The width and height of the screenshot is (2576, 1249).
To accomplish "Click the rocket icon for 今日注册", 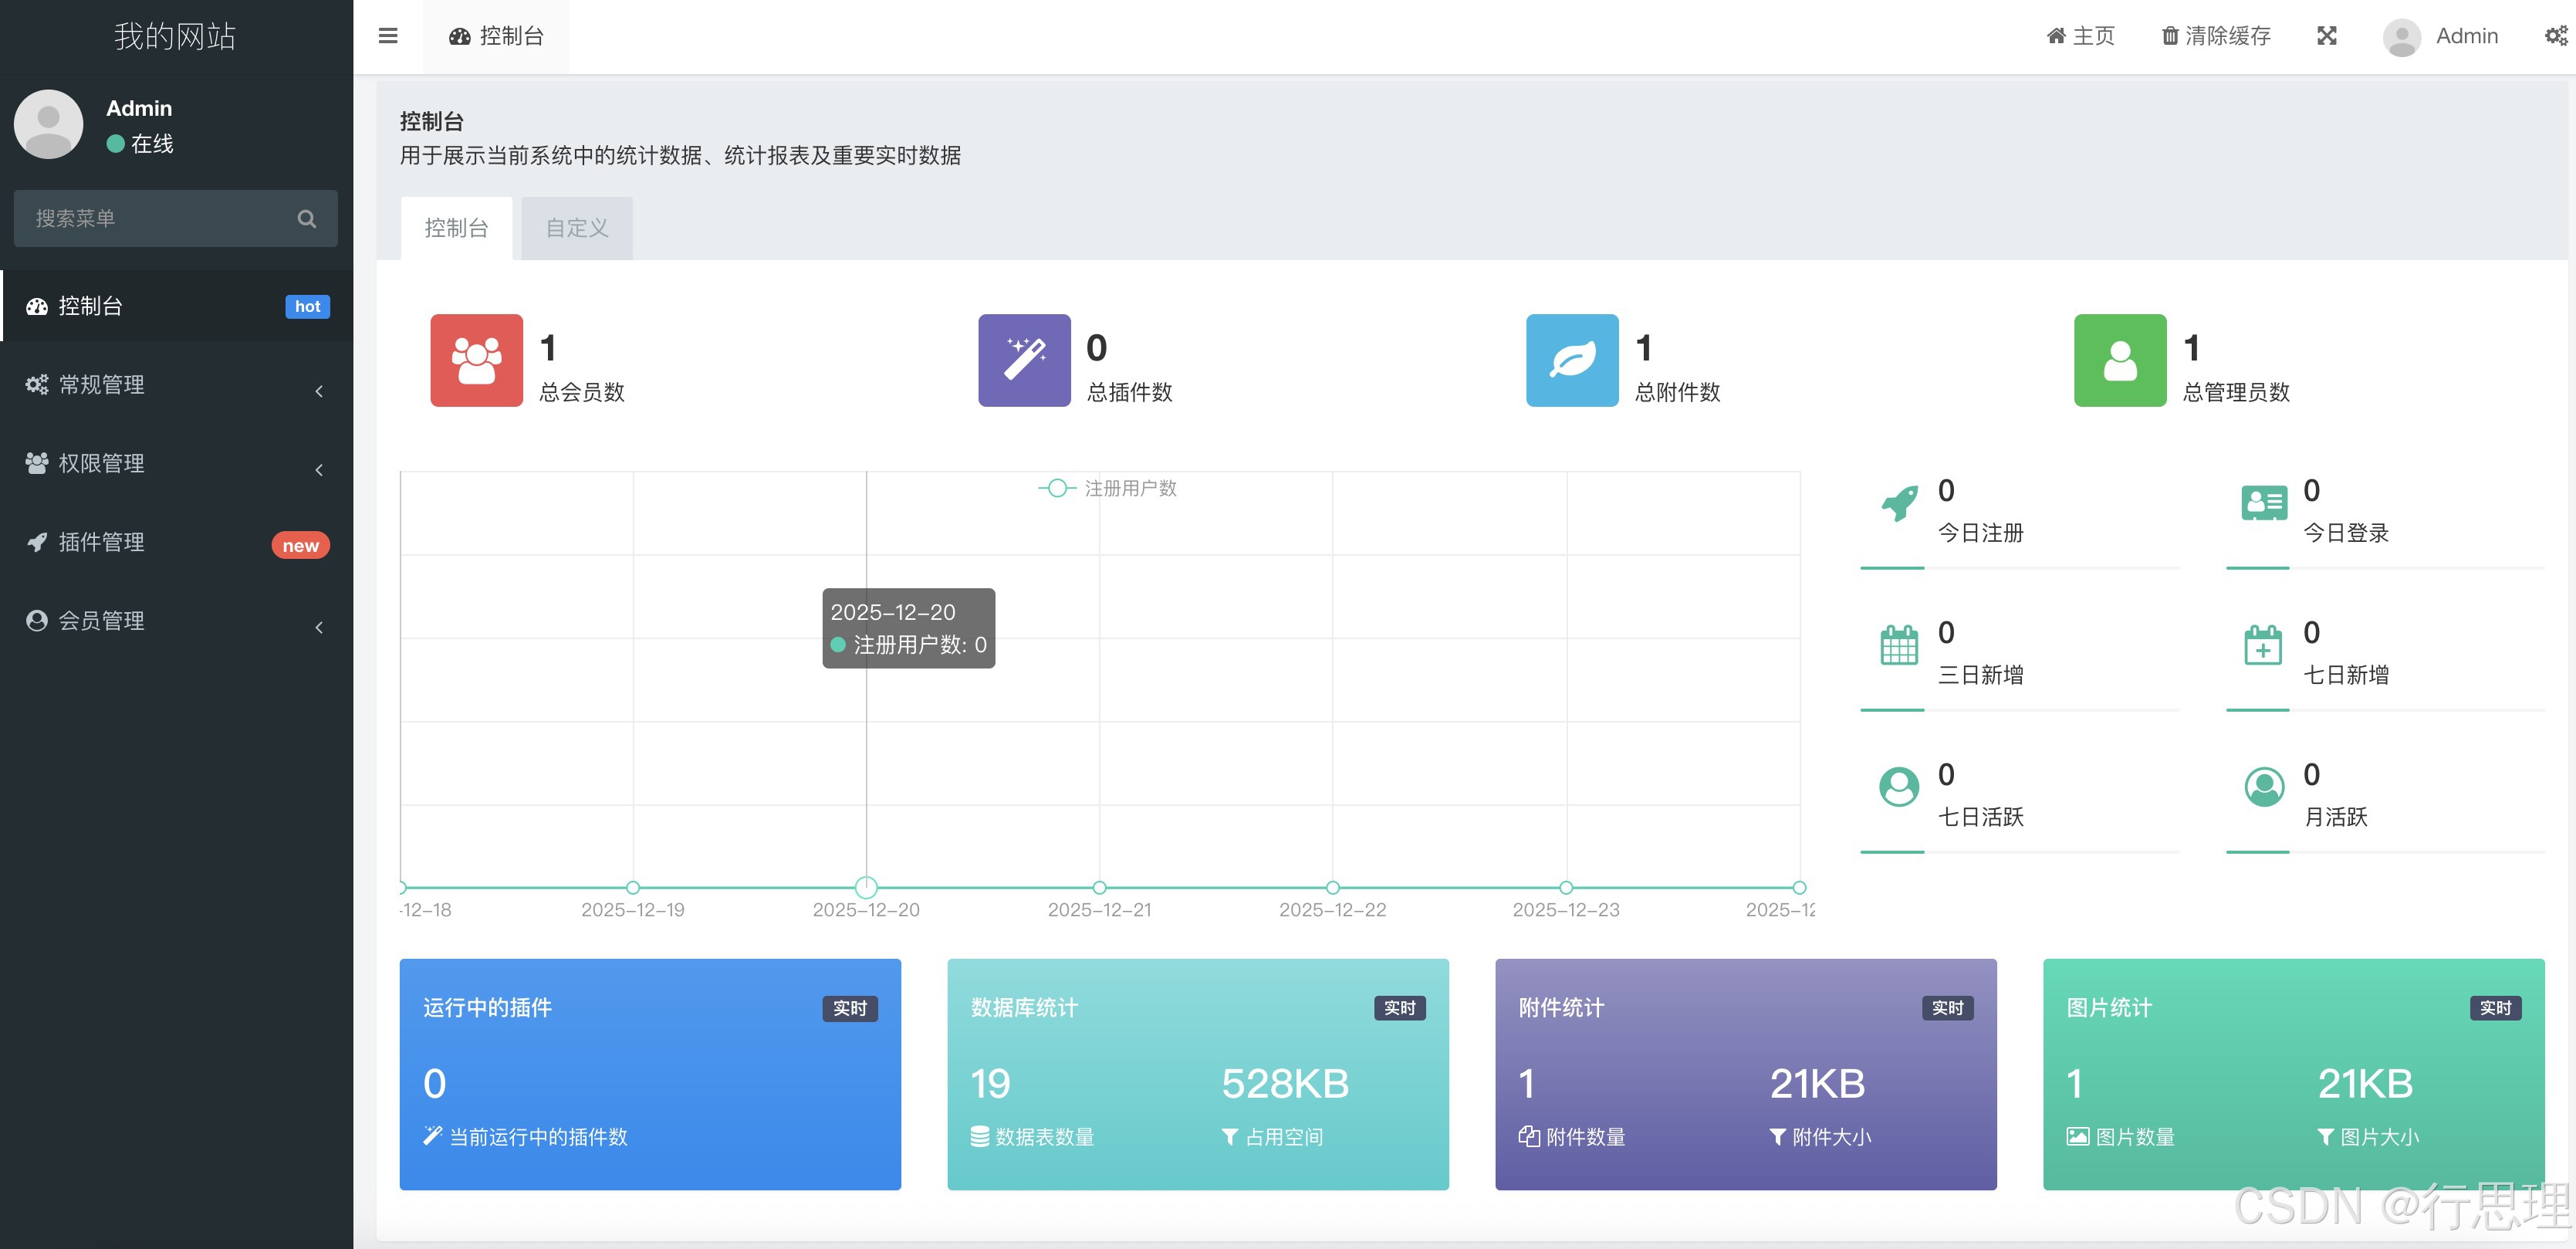I will (x=1899, y=503).
